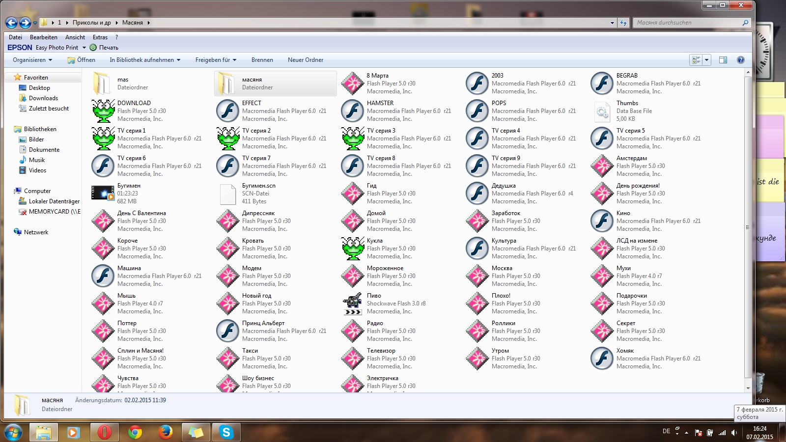Expand In Bibliothek aufnehmen dropdown
Viewport: 786px width, 442px height.
(x=145, y=60)
